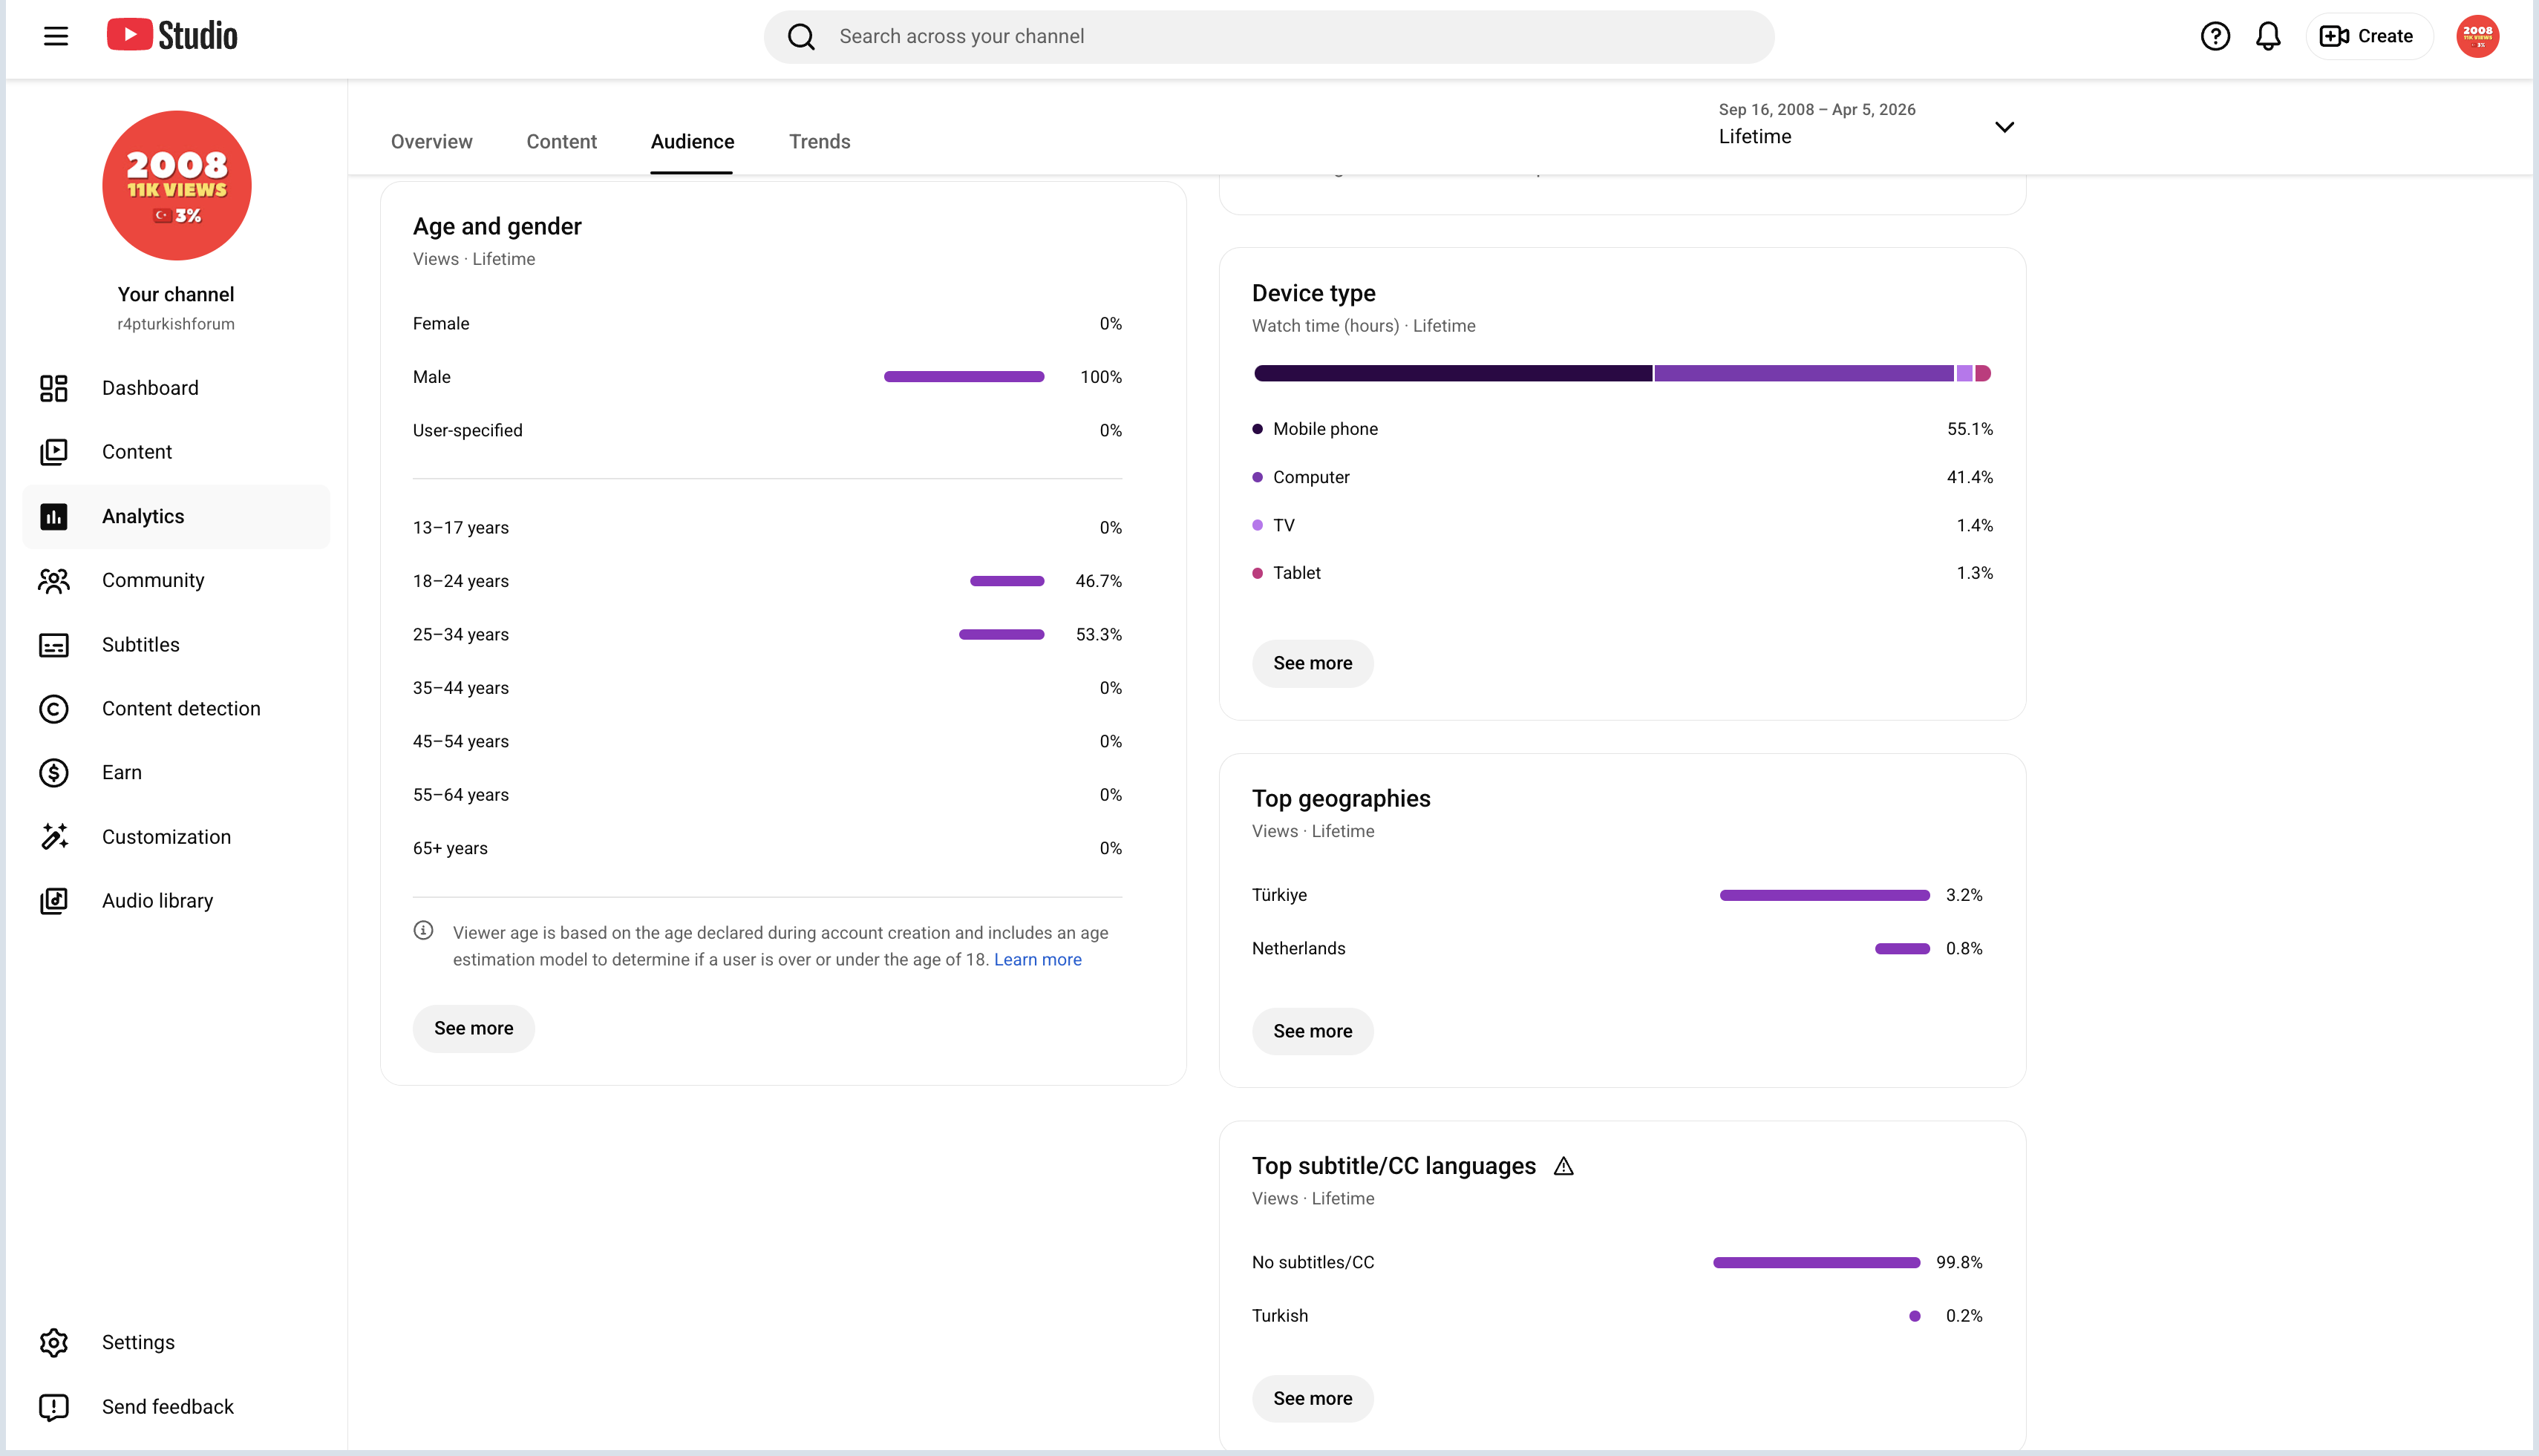This screenshot has height=1456, width=2539.
Task: Click the Content detection copyright icon
Action: click(x=54, y=709)
